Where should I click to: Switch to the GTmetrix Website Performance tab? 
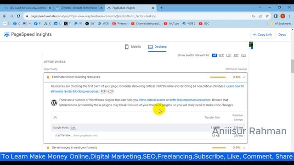[79, 8]
